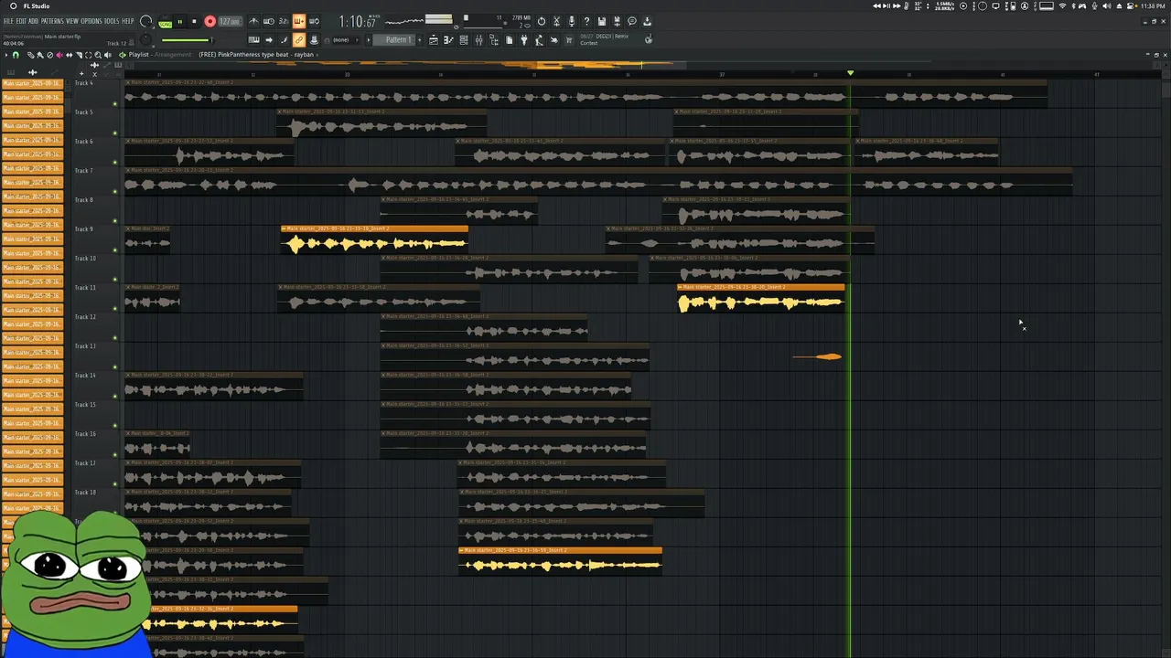Click the plus button beside Pattern 1
The height and width of the screenshot is (658, 1171).
(420, 40)
